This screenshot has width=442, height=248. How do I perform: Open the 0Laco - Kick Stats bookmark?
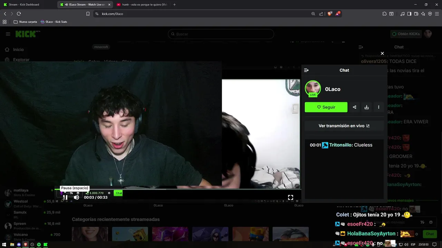tap(54, 22)
